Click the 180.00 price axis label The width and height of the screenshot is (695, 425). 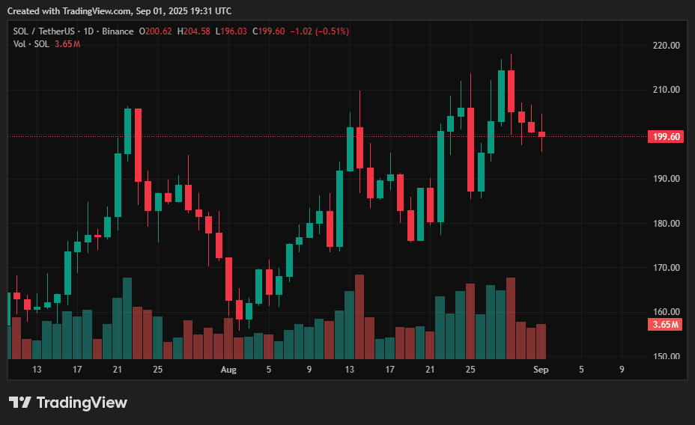[x=667, y=223]
